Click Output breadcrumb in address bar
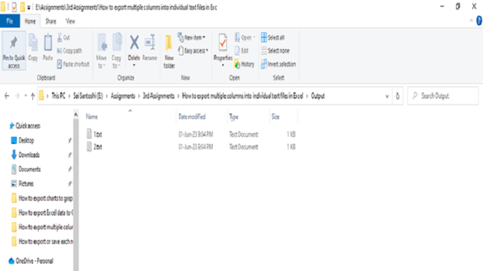This screenshot has height=271, width=483. click(317, 96)
